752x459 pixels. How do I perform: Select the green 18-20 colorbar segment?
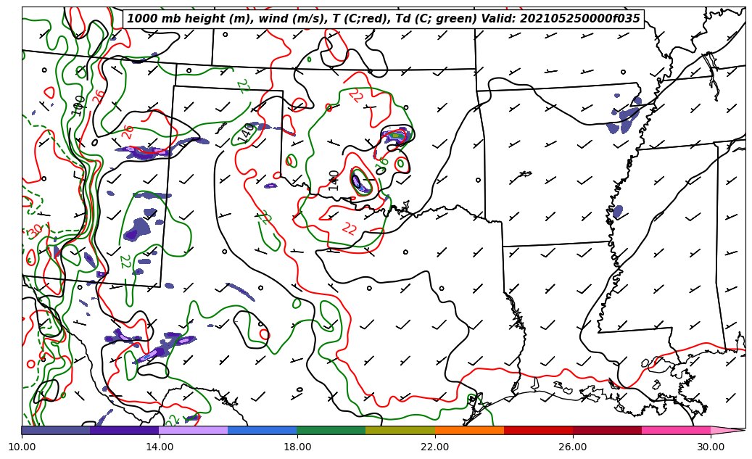point(331,430)
